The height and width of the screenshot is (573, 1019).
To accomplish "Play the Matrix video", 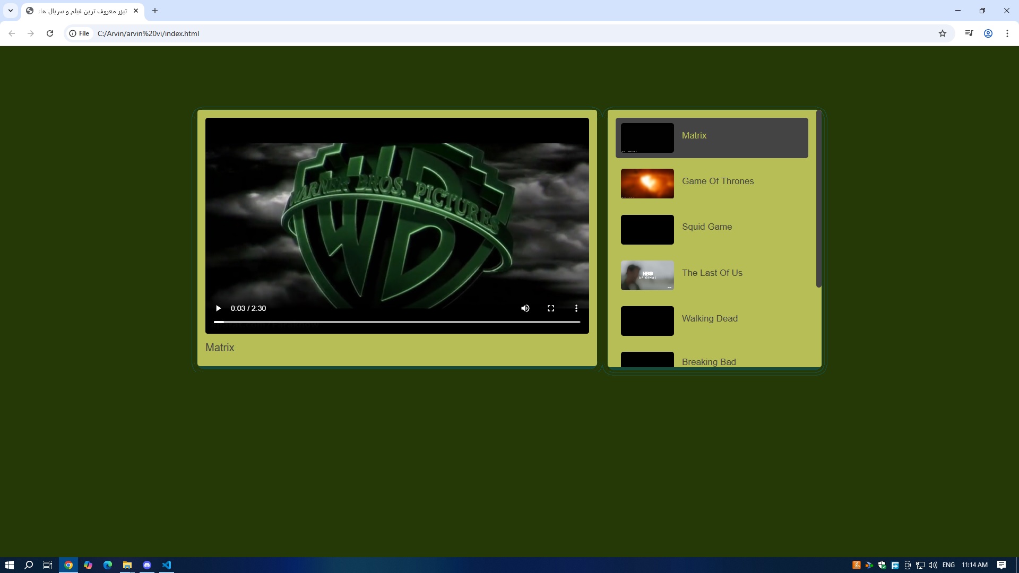I will 218,308.
